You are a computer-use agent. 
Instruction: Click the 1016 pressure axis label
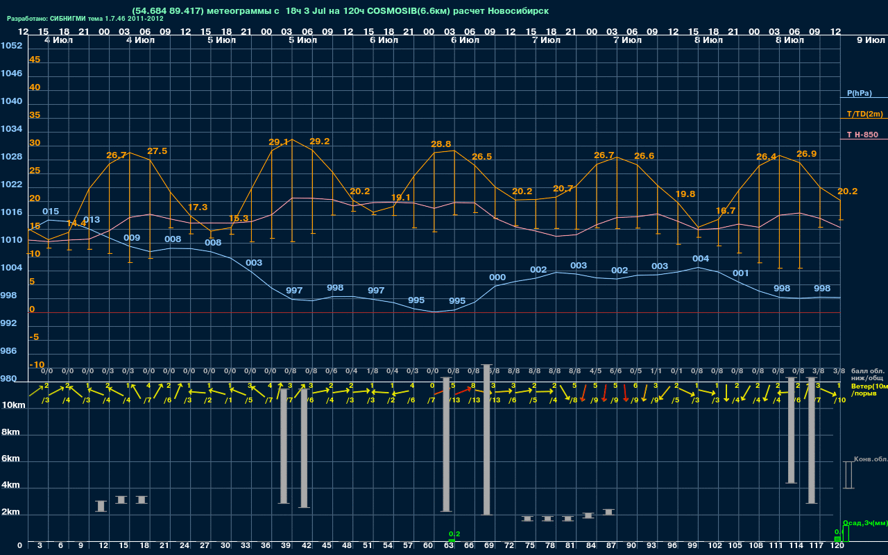(x=11, y=212)
